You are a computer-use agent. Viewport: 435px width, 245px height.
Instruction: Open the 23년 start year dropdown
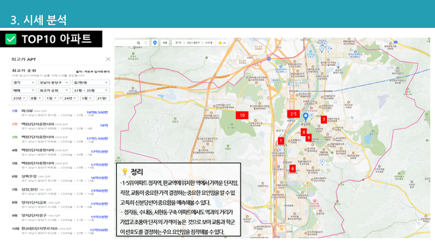click(x=20, y=98)
